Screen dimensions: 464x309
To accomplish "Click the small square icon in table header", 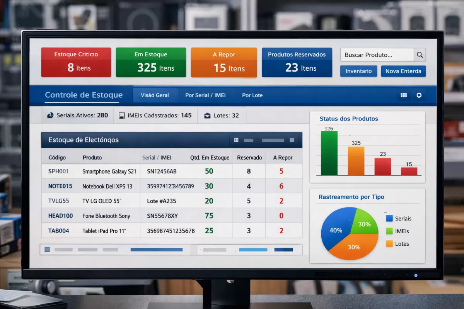I will point(236,140).
